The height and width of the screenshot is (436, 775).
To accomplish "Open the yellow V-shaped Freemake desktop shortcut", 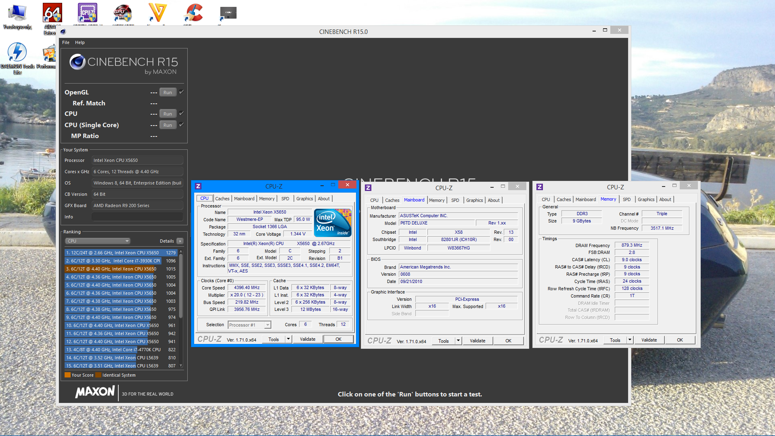I will 157,13.
